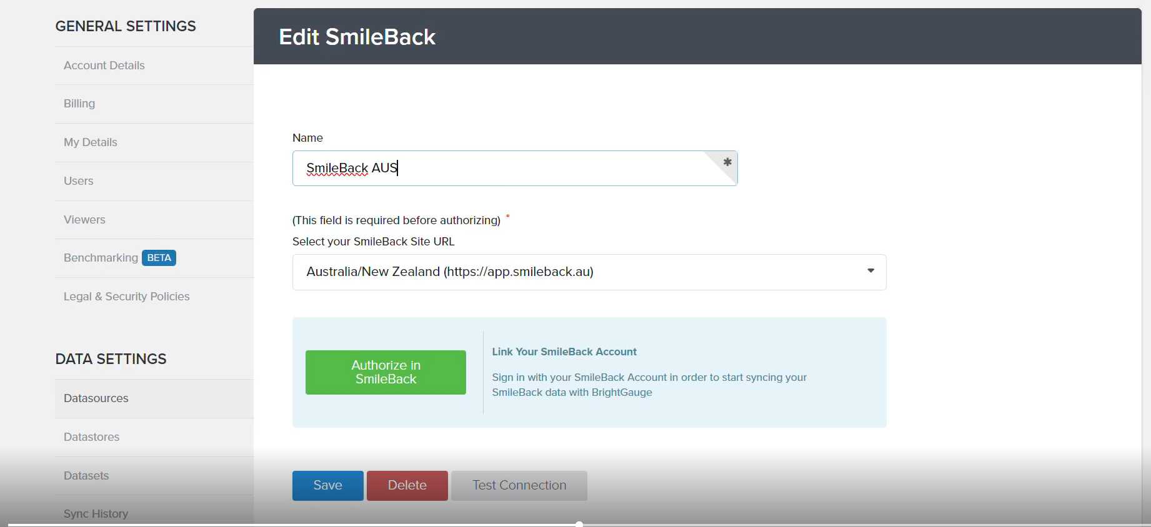Select the Australia/New Zealand site URL combo box
Screen dimensions: 1151x527
(589, 272)
